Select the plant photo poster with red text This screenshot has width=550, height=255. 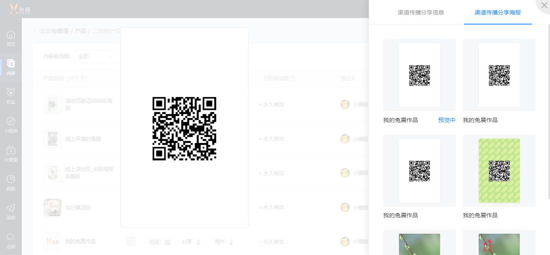(x=499, y=244)
